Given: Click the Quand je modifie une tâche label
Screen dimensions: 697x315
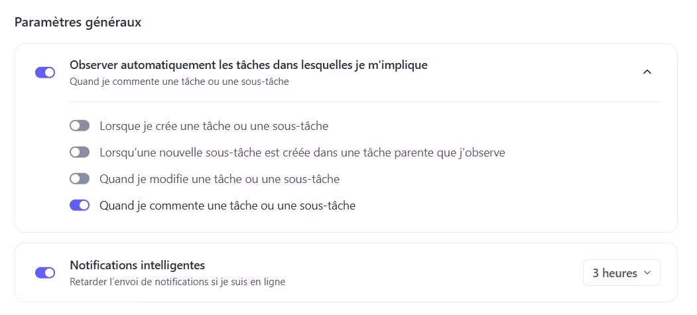Looking at the screenshot, I should (x=219, y=178).
